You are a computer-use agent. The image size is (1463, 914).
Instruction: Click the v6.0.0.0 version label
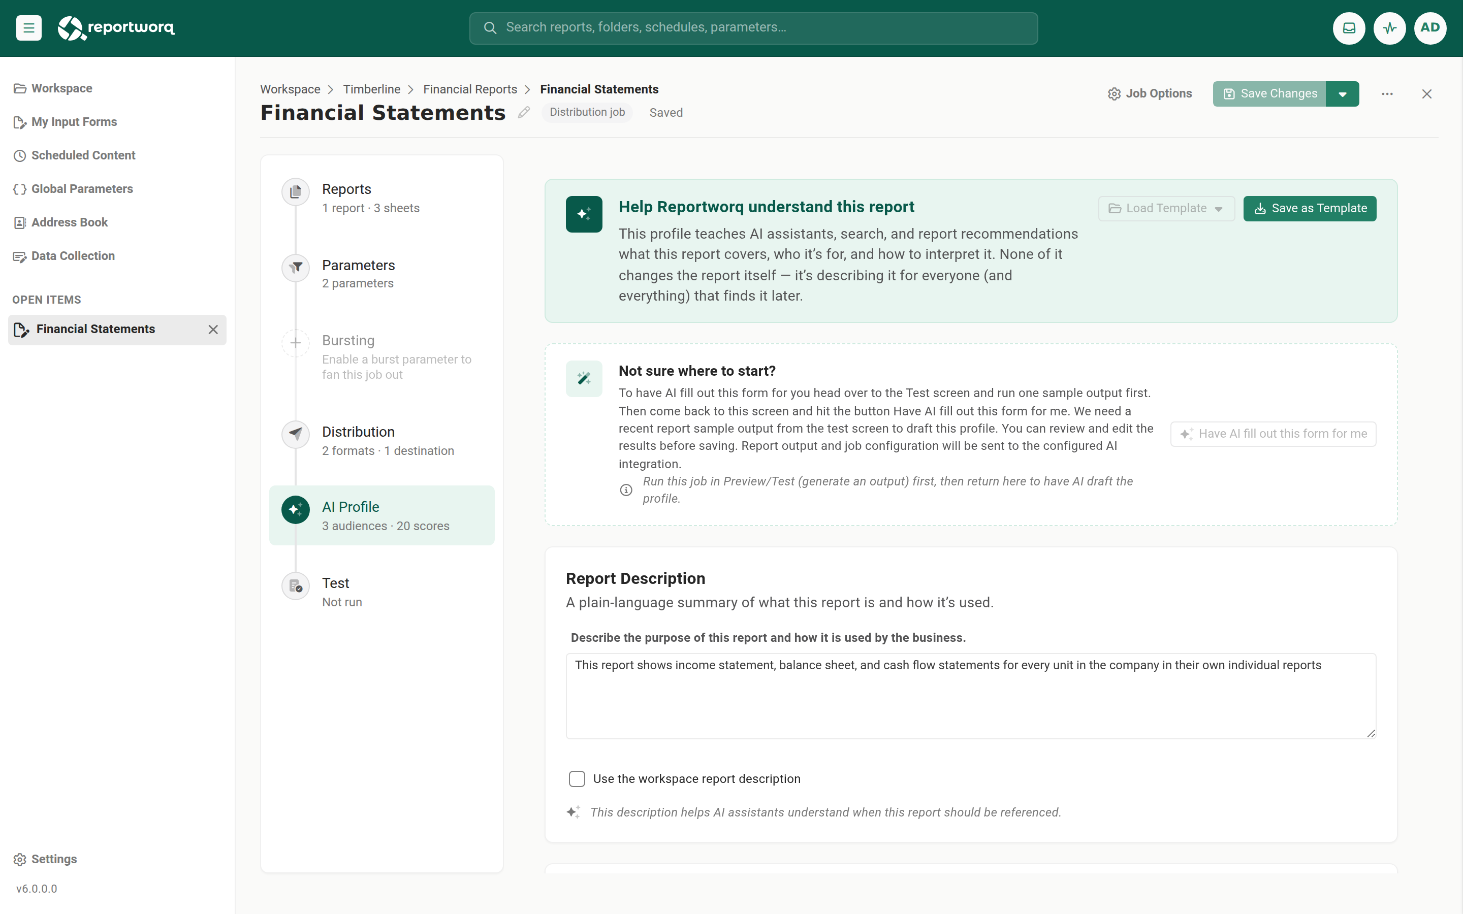[37, 889]
